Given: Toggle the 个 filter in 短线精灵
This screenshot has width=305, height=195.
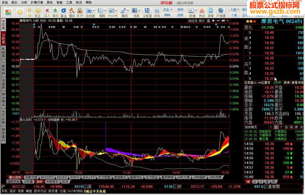Looking at the screenshot, I should [x=281, y=127].
